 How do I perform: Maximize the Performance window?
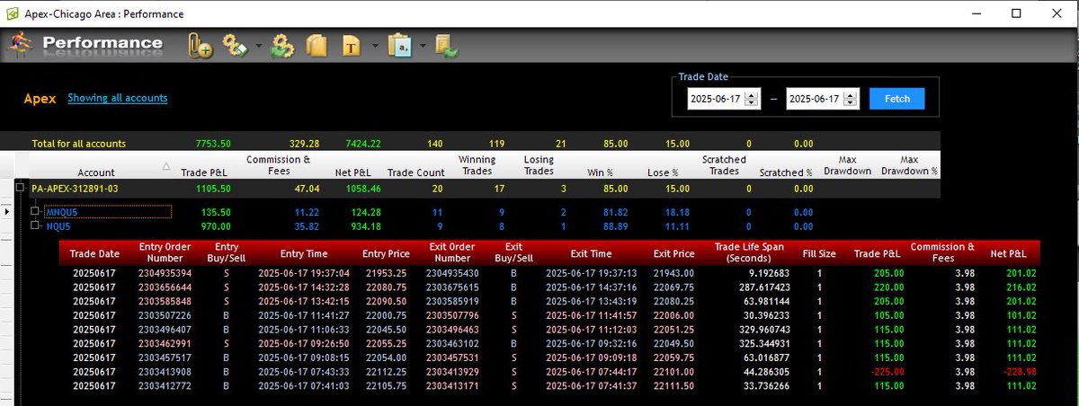[x=1016, y=13]
